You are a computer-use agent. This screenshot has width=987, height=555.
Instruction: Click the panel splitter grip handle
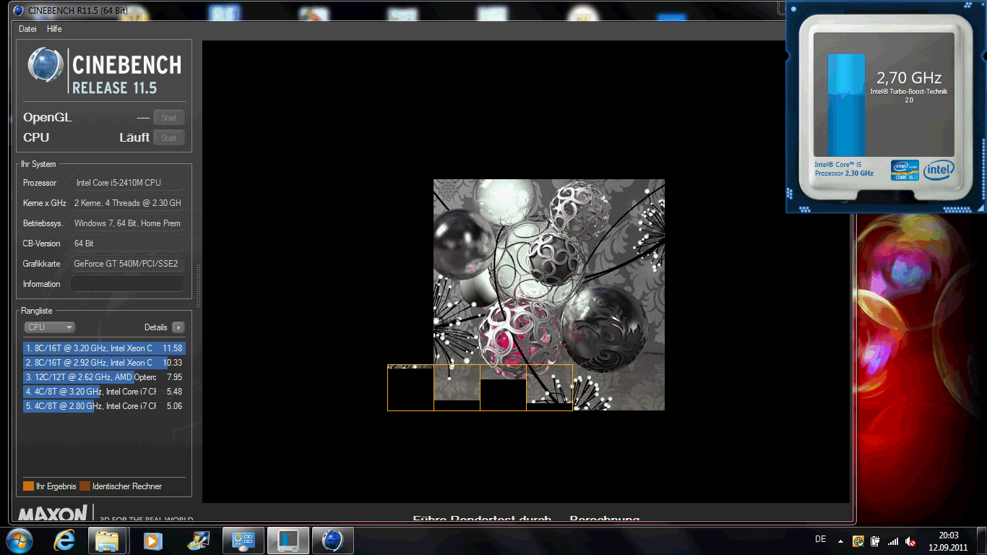198,285
